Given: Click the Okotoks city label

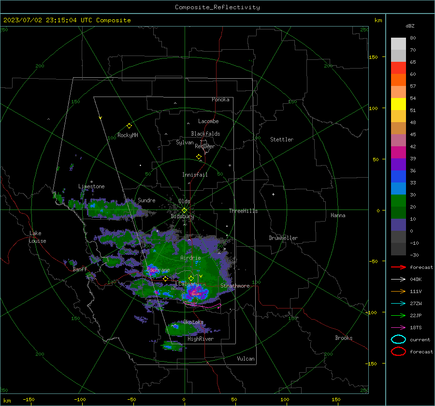Looking at the screenshot, I should click(x=193, y=322).
